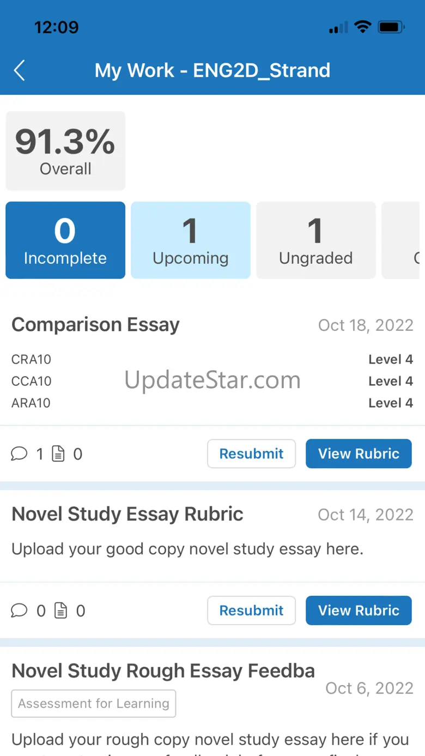Resubmit the Comparison Essay
Screen dimensions: 425x756
(x=251, y=453)
